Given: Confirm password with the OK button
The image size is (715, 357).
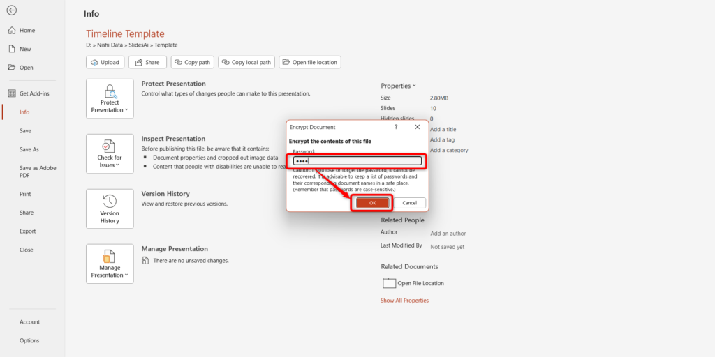Looking at the screenshot, I should click(x=372, y=202).
